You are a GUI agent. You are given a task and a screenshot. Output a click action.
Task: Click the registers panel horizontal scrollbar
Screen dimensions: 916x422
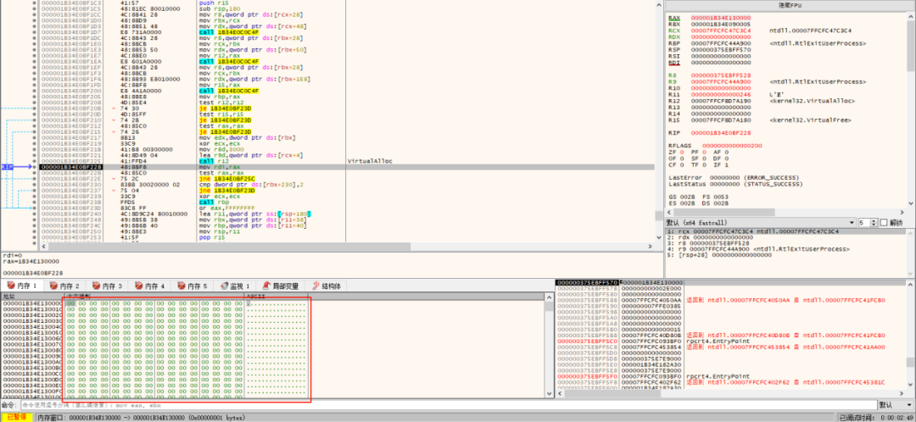point(786,211)
